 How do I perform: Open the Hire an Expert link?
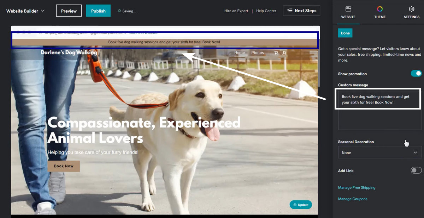coord(236,11)
